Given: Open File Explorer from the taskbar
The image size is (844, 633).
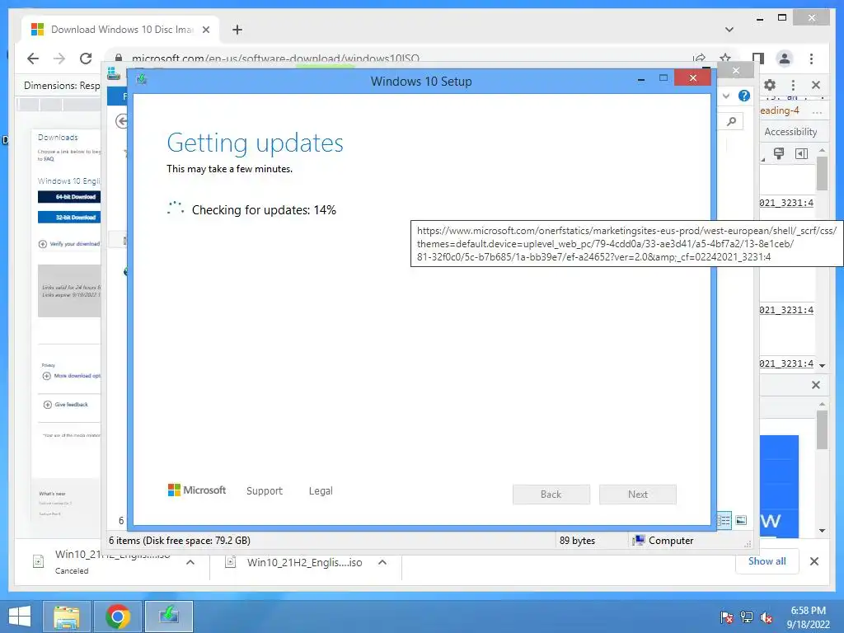Looking at the screenshot, I should pyautogui.click(x=67, y=617).
